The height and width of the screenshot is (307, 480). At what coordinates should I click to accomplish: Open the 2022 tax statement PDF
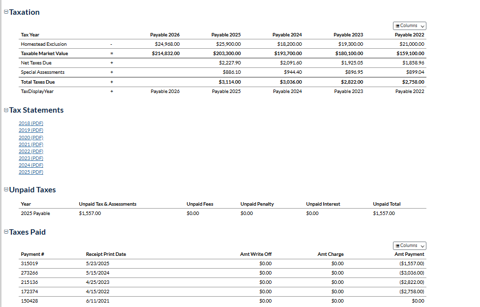tap(31, 152)
